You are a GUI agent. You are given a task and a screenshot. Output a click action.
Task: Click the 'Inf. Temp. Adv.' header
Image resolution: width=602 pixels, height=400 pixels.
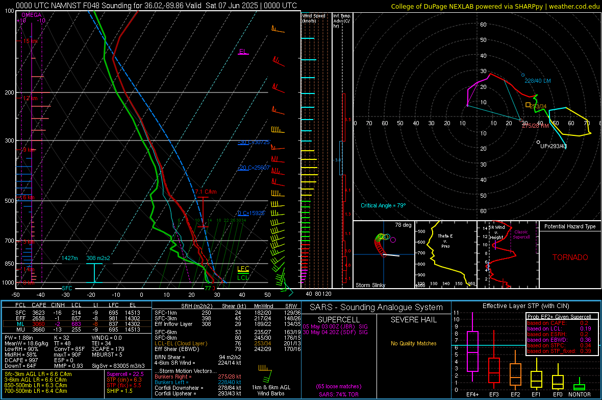click(x=342, y=21)
